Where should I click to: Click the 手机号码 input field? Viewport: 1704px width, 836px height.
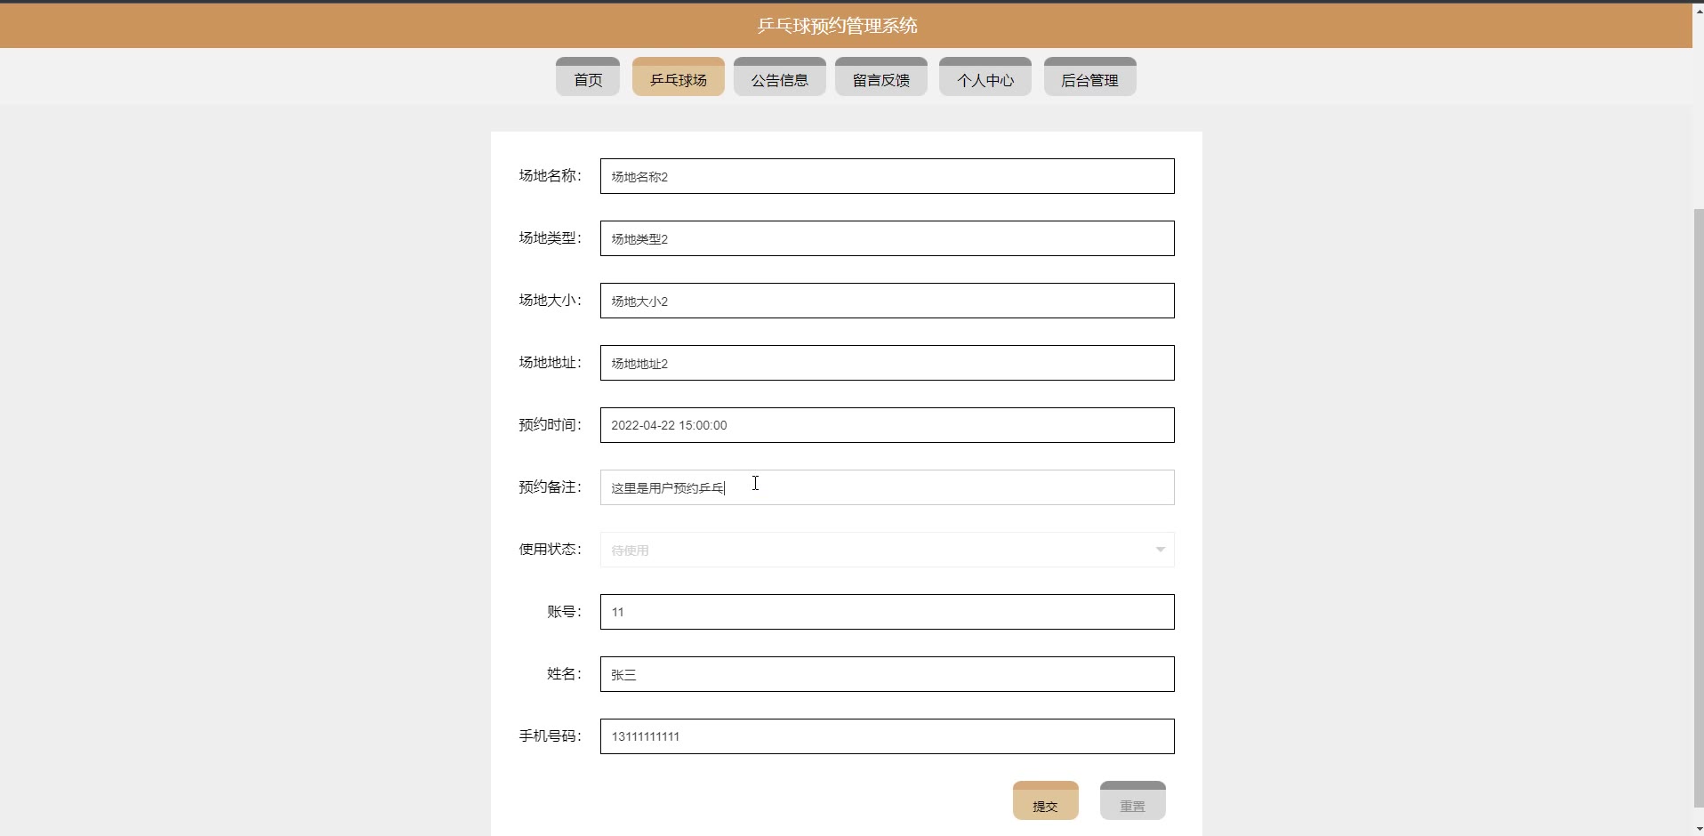click(x=888, y=736)
